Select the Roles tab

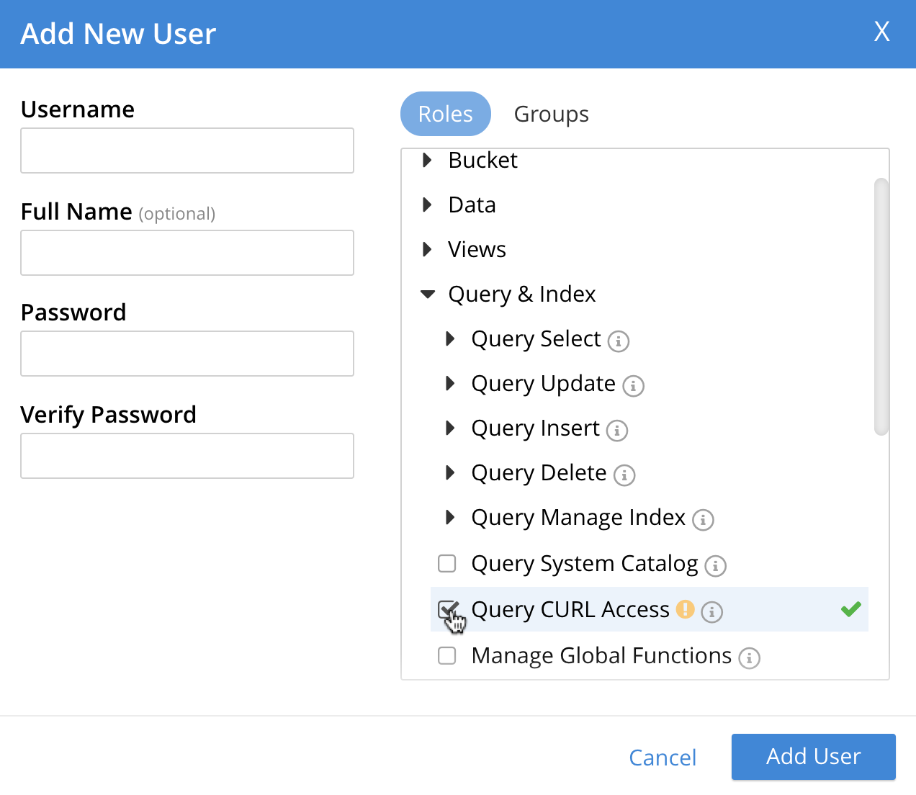pyautogui.click(x=445, y=114)
